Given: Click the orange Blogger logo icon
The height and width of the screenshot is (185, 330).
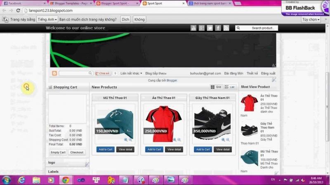Looking at the screenshot, I should click(54, 73).
